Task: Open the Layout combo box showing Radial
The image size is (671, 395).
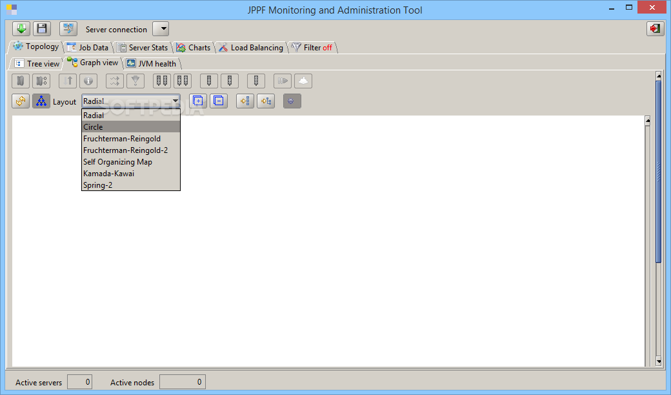Action: click(131, 101)
